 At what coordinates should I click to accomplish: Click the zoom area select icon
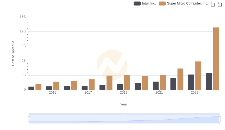click(x=213, y=4)
